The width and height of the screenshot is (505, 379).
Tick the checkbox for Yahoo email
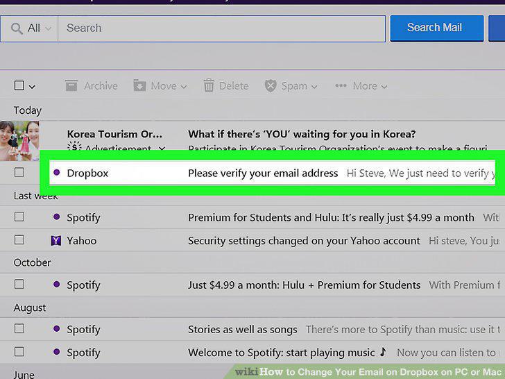pyautogui.click(x=19, y=239)
